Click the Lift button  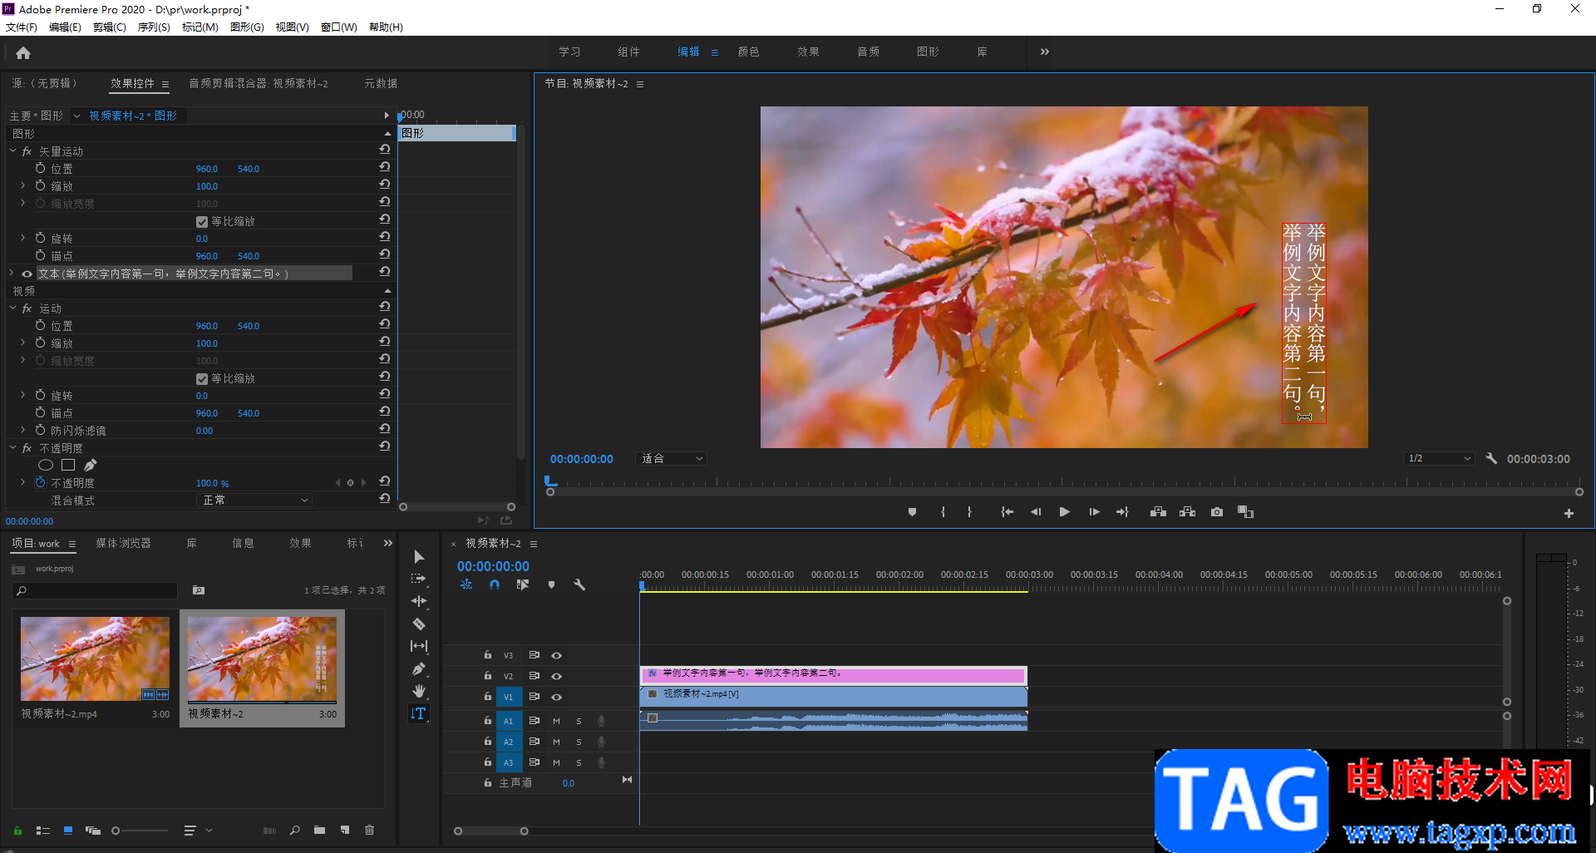pyautogui.click(x=1158, y=512)
